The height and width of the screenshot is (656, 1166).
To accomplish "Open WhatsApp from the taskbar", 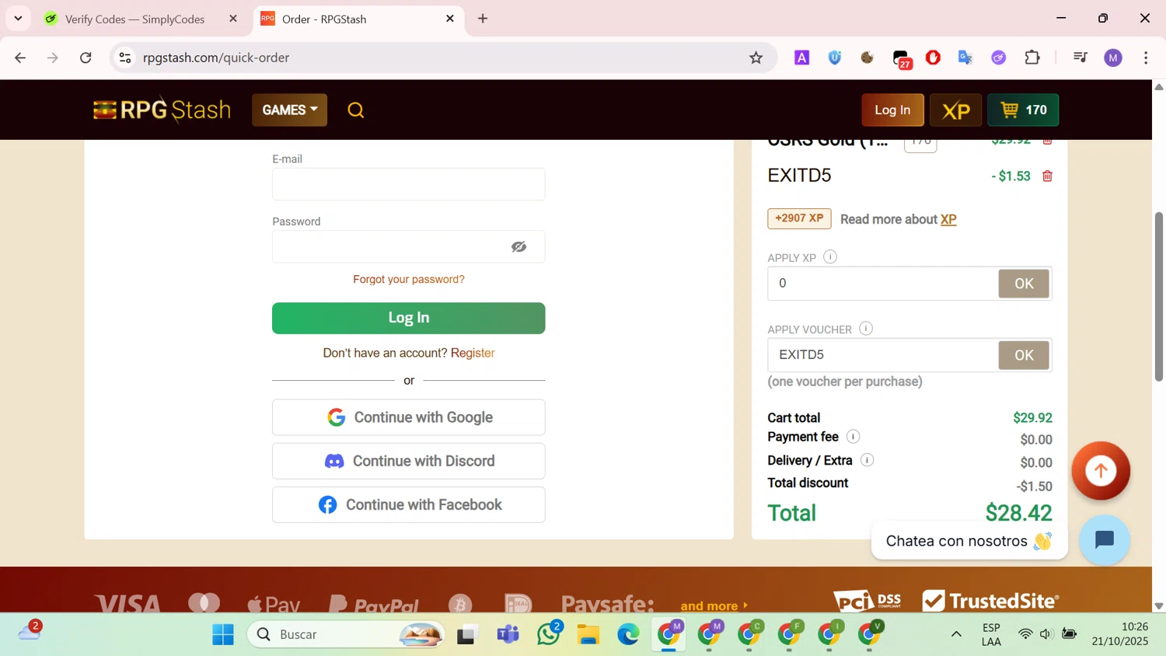I will coord(549,634).
